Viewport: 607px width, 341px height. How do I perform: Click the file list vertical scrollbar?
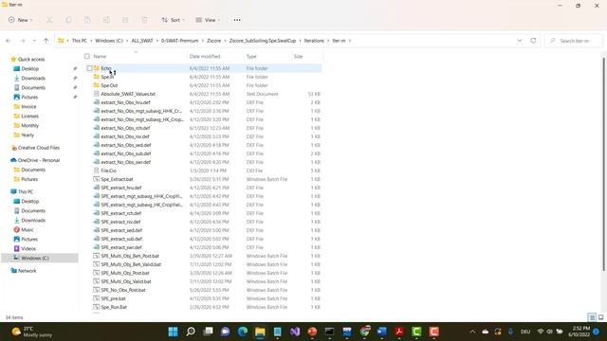tap(604, 164)
